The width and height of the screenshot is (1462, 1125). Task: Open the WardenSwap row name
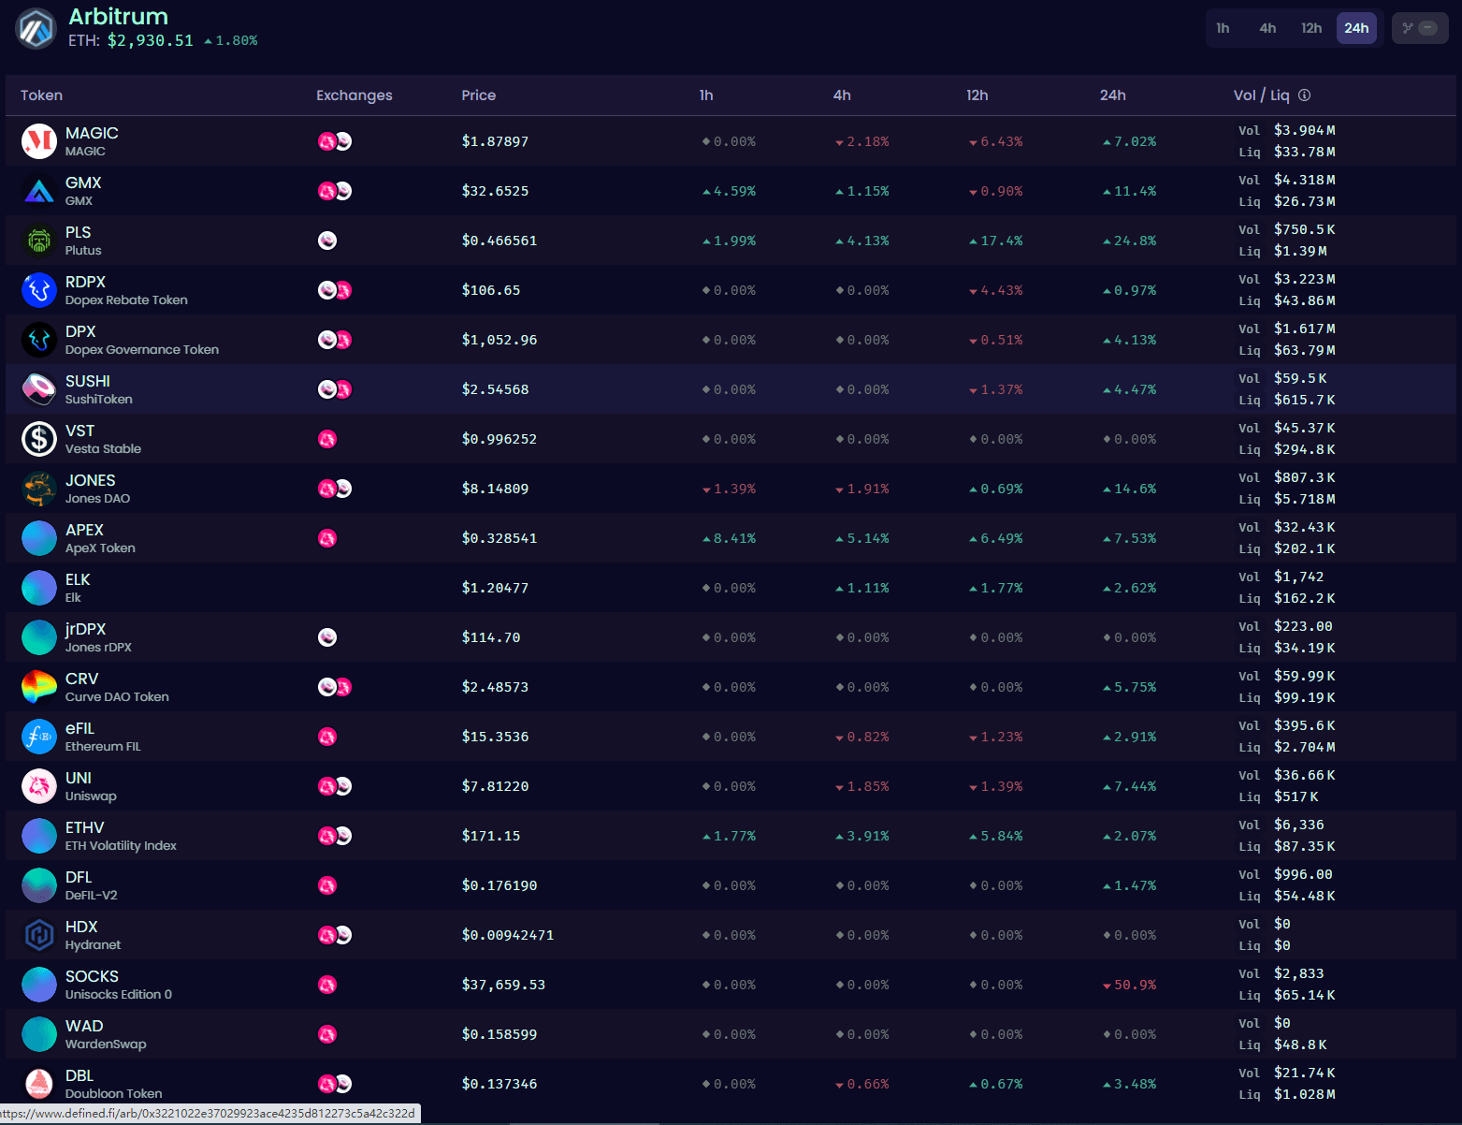pos(106,1044)
